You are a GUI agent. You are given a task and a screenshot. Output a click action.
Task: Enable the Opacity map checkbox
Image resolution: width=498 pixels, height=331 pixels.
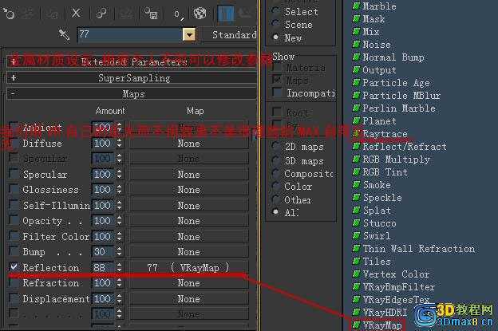pyautogui.click(x=14, y=220)
